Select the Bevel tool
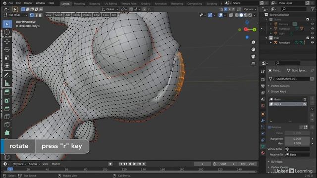Image resolution: width=317 pixels, height=178 pixels. [x=7, y=109]
